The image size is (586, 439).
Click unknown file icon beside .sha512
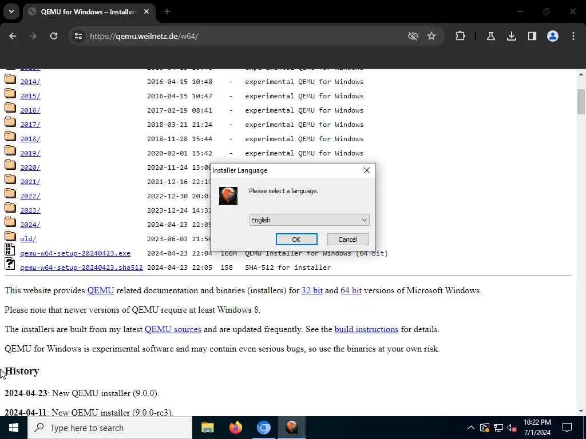10,264
